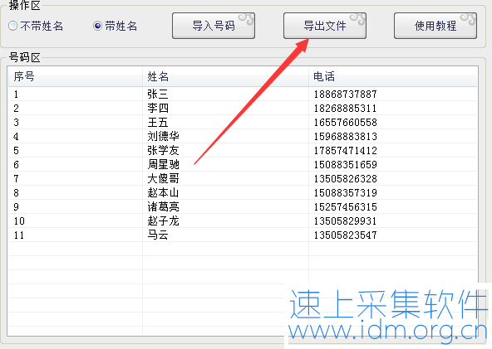
Task: Select the row named 赵本山
Action: click(243, 192)
